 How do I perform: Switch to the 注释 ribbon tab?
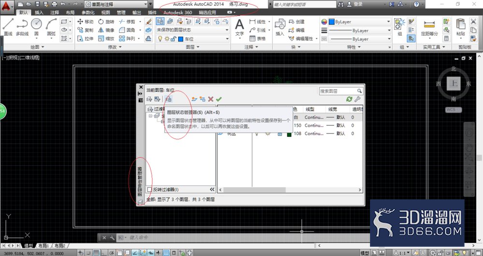coord(55,13)
